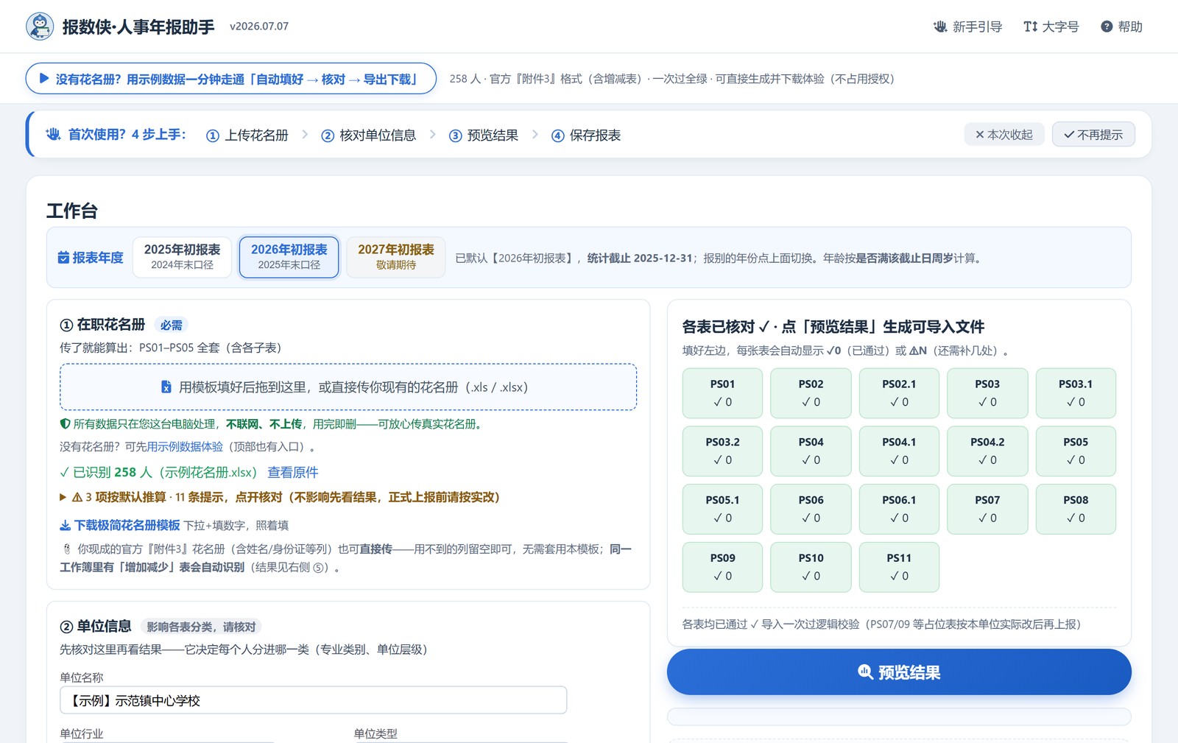Click the calendar icon beside 报表年度
Image resolution: width=1178 pixels, height=743 pixels.
tap(63, 258)
